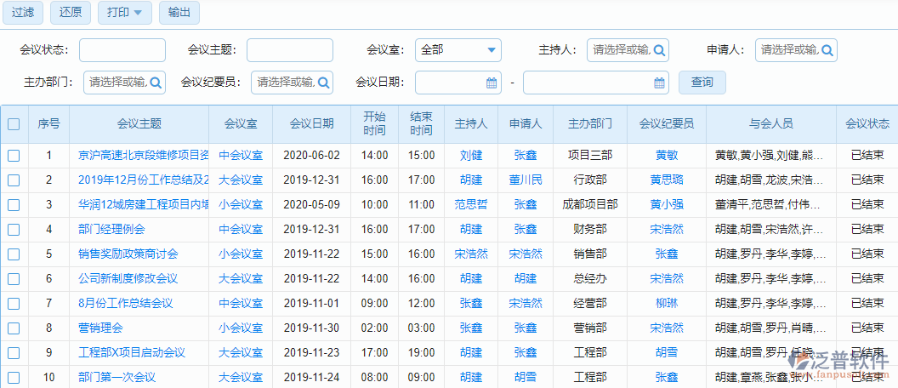The image size is (898, 388).
Task: Click search icon in 主持人 field
Action: tap(658, 50)
